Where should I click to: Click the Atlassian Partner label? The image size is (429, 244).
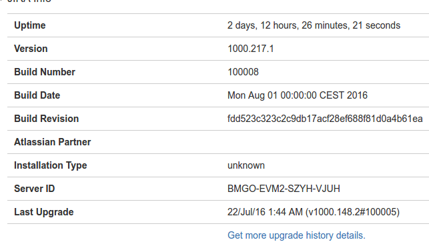click(53, 142)
